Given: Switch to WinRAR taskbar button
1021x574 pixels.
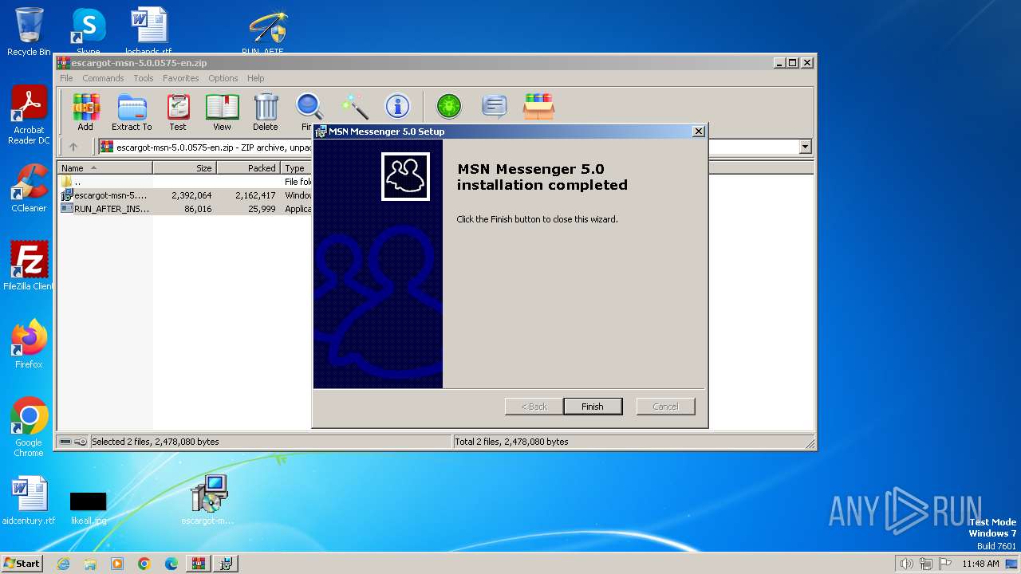Looking at the screenshot, I should [199, 564].
